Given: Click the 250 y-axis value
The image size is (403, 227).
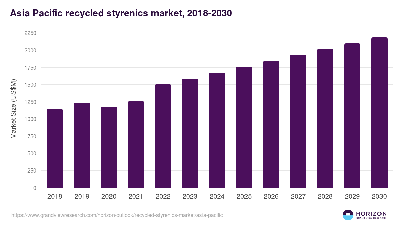Looking at the screenshot, I should click(x=32, y=171).
